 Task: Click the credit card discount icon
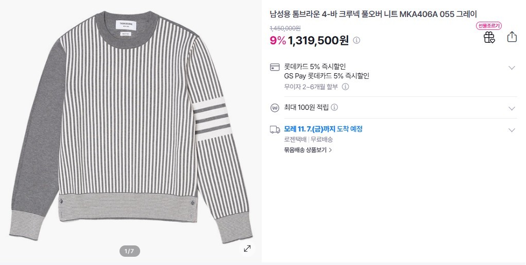point(275,68)
